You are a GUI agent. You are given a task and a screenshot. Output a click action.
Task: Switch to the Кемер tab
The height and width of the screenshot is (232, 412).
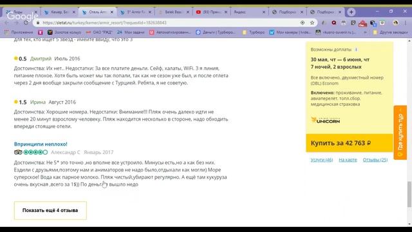(60, 12)
